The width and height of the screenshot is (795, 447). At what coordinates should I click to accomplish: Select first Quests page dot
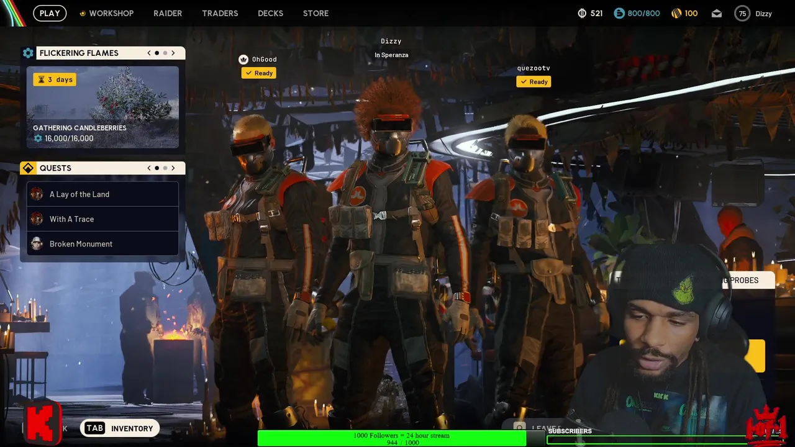tap(157, 168)
